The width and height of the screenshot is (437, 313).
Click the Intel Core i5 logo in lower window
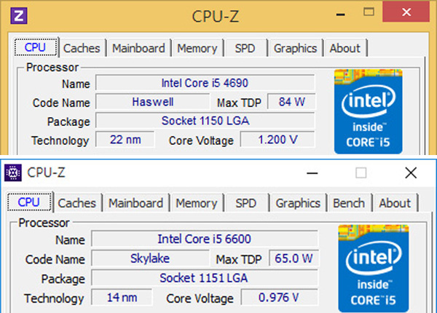coord(374,269)
